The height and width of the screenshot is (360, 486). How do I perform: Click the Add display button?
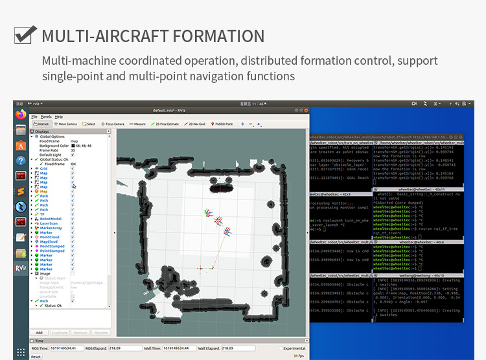pyautogui.click(x=40, y=332)
